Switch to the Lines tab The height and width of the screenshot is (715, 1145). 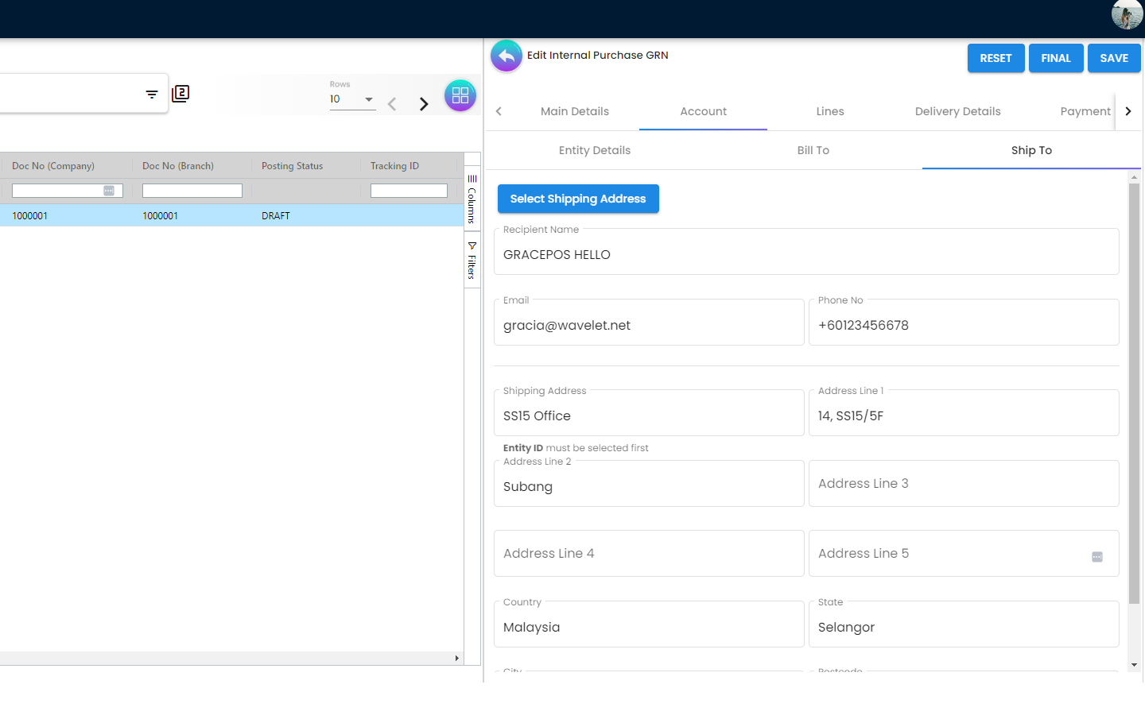(829, 111)
